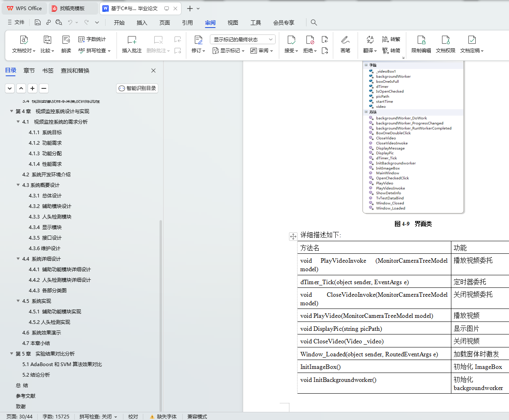Open 字数统计 word count

pyautogui.click(x=92, y=39)
